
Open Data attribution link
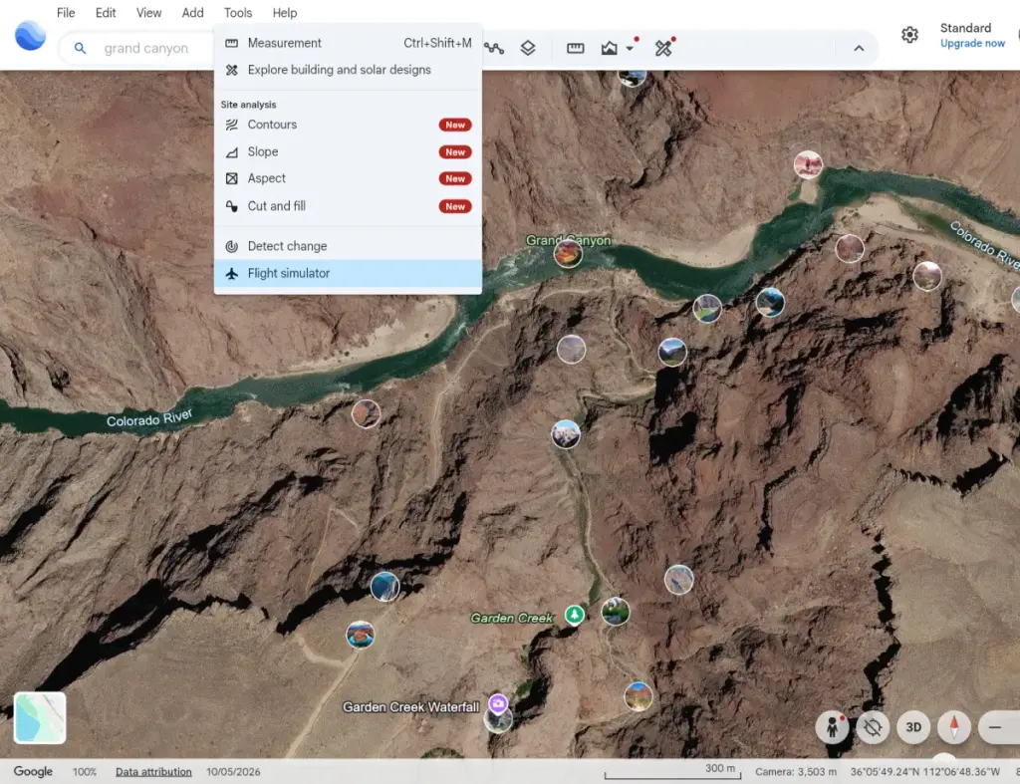click(153, 772)
